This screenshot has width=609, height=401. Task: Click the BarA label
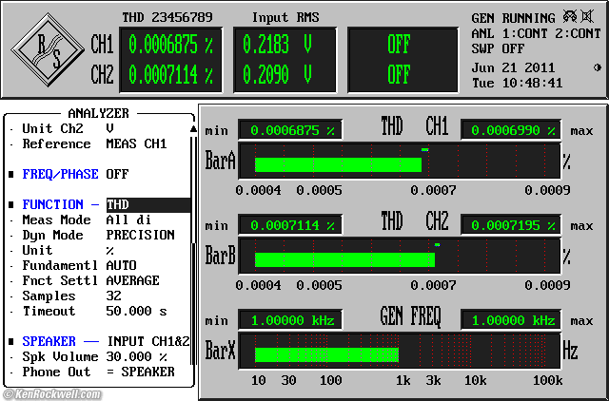click(220, 161)
